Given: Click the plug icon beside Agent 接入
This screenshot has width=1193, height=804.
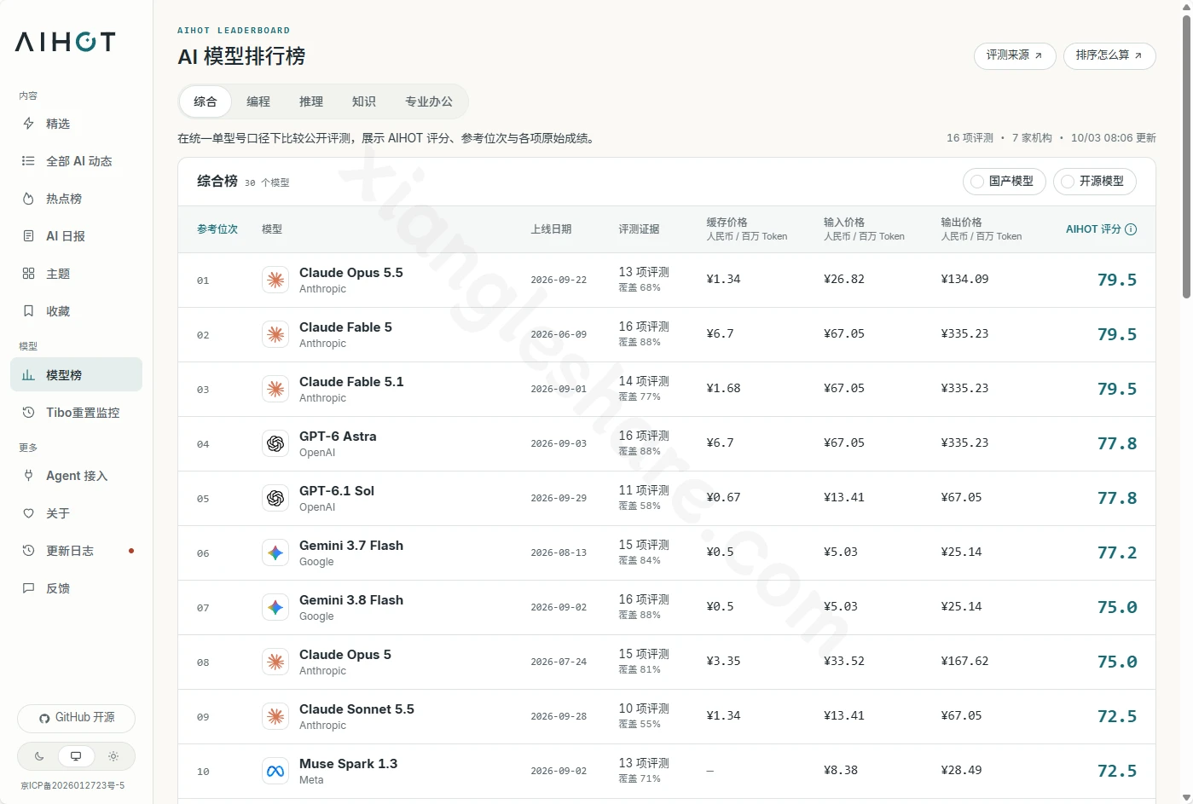Looking at the screenshot, I should [28, 476].
